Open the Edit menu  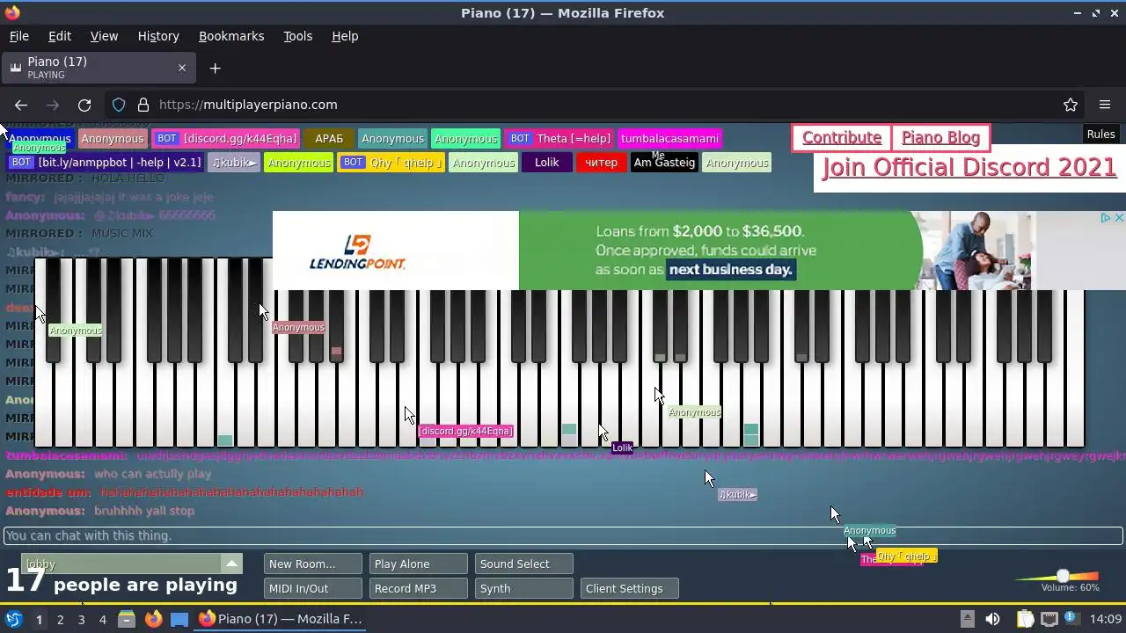coord(60,36)
